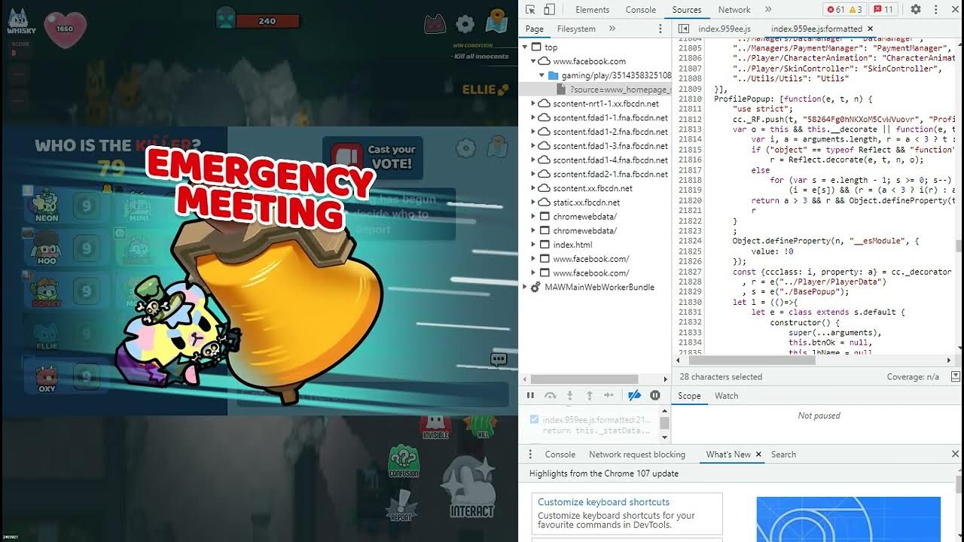Toggle the file navigator sidebar icon
964x542 pixels.
683,29
